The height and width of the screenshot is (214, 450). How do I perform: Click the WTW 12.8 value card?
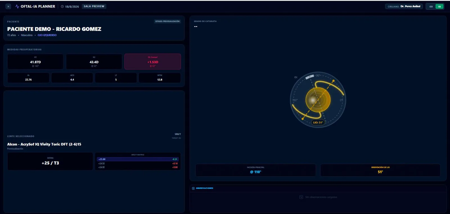tap(160, 78)
